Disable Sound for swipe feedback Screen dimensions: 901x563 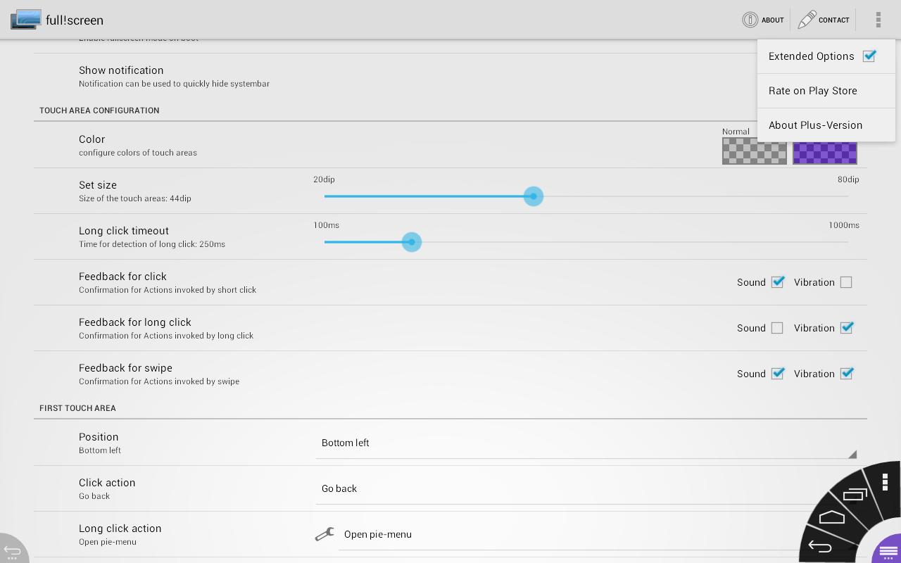click(778, 374)
